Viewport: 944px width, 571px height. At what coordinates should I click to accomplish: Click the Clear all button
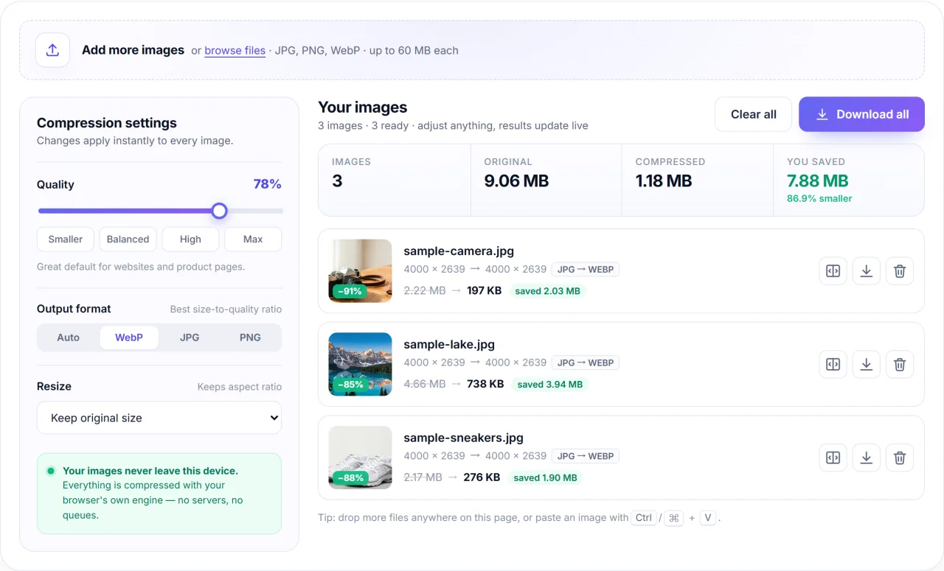tap(753, 114)
